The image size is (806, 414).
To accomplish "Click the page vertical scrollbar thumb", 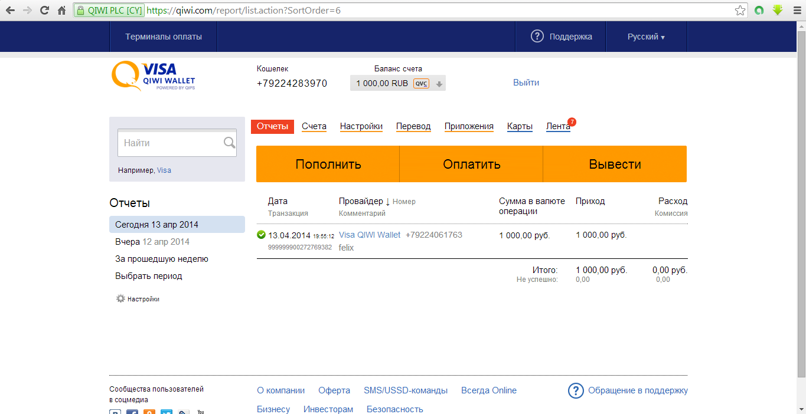I will (x=801, y=203).
